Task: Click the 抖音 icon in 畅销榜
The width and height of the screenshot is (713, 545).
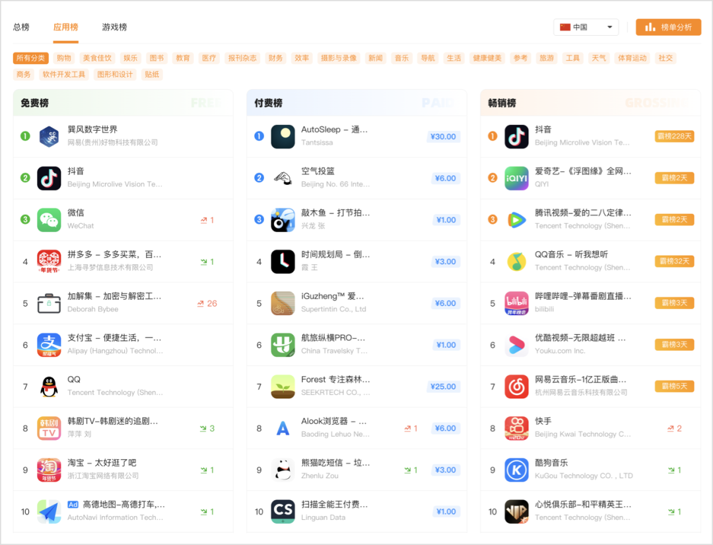Action: [x=516, y=137]
